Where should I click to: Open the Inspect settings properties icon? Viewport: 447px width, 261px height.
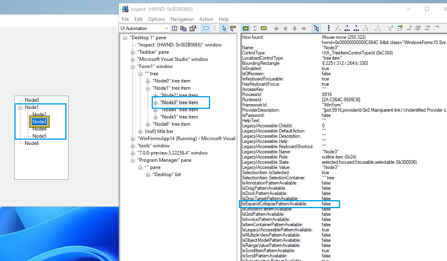pyautogui.click(x=192, y=28)
